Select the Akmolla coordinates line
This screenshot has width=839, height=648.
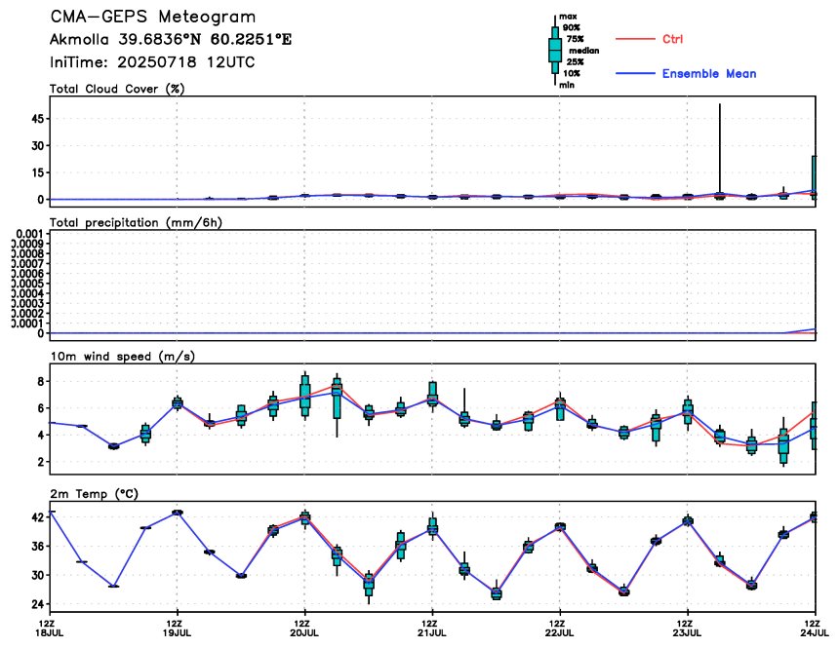tap(171, 40)
